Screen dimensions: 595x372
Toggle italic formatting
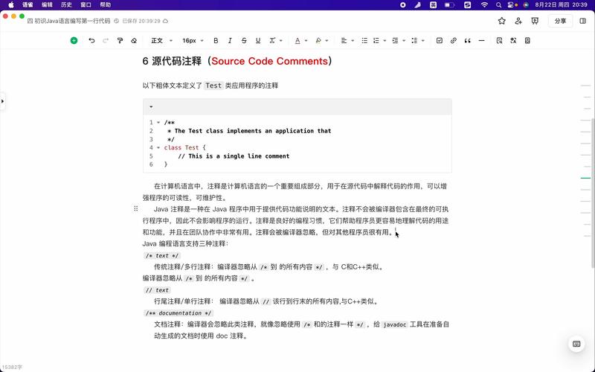(x=230, y=41)
